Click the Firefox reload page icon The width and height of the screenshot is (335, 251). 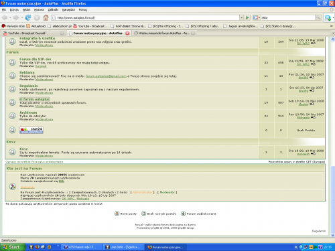pyautogui.click(x=28, y=17)
